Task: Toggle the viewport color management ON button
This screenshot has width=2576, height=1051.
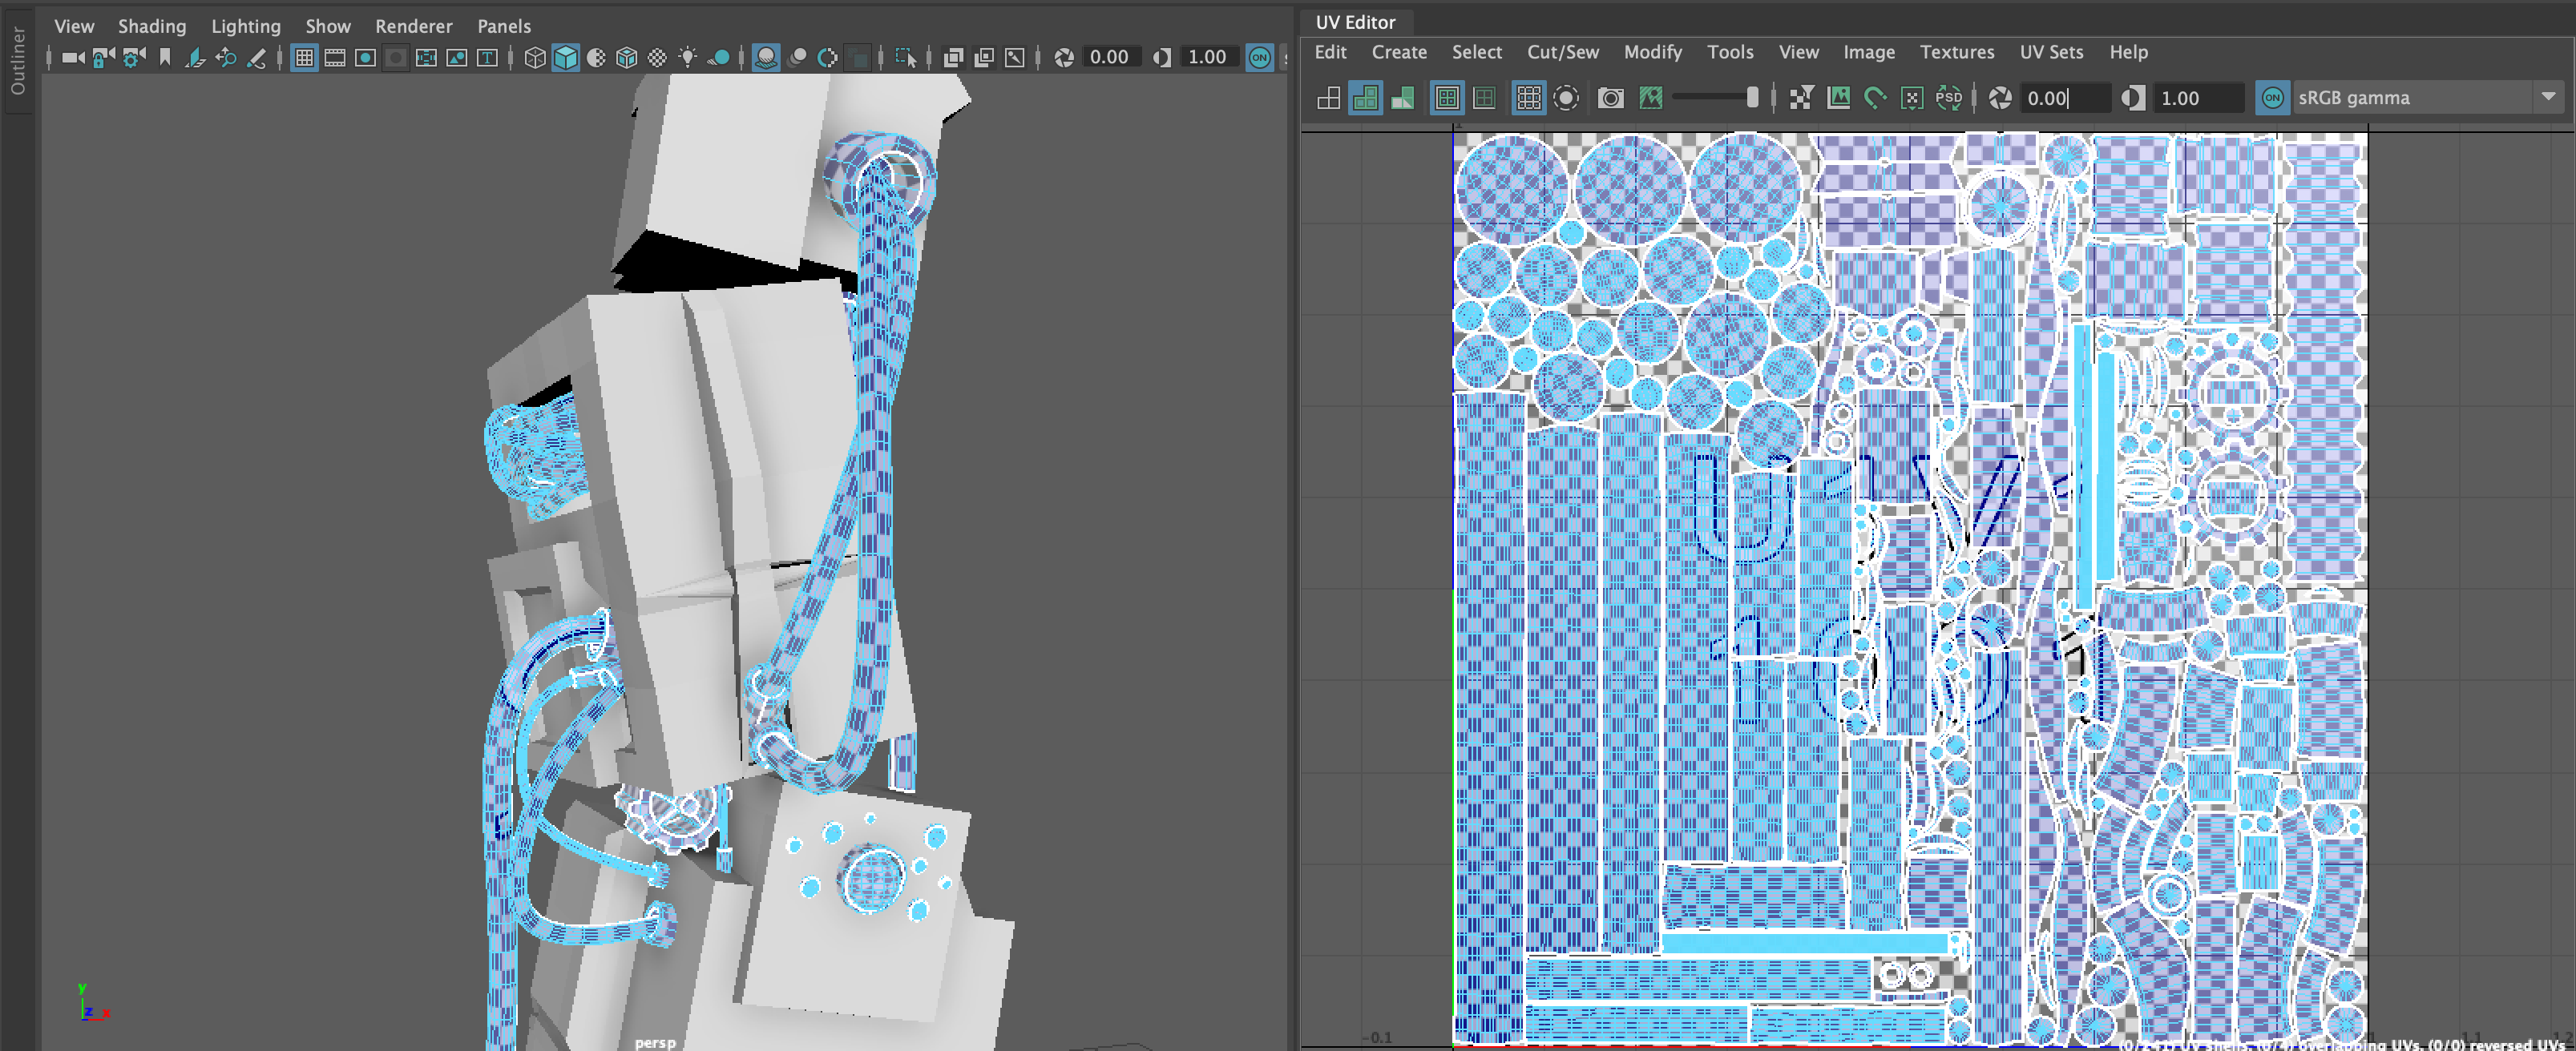Action: click(x=1259, y=58)
